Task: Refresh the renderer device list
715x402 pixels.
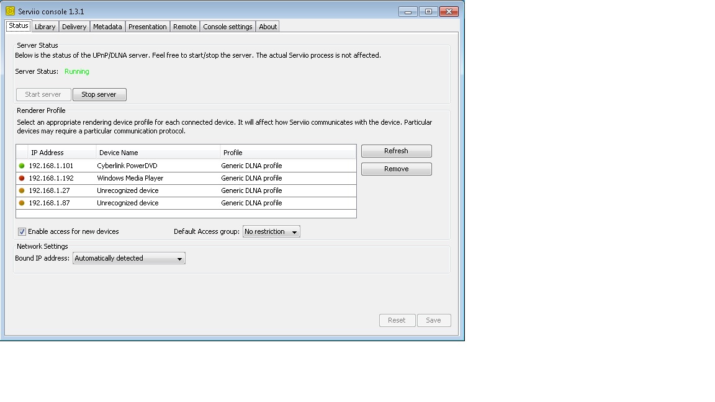Action: tap(396, 151)
